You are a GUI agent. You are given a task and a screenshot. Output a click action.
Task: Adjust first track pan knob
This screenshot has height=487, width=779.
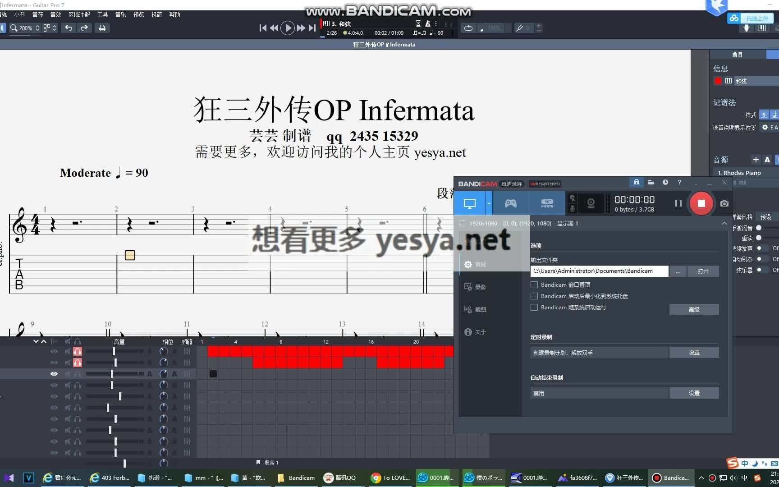pos(163,351)
